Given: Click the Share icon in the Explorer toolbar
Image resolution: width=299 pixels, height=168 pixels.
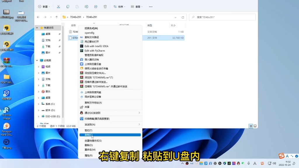Looking at the screenshot, I should point(96,6).
